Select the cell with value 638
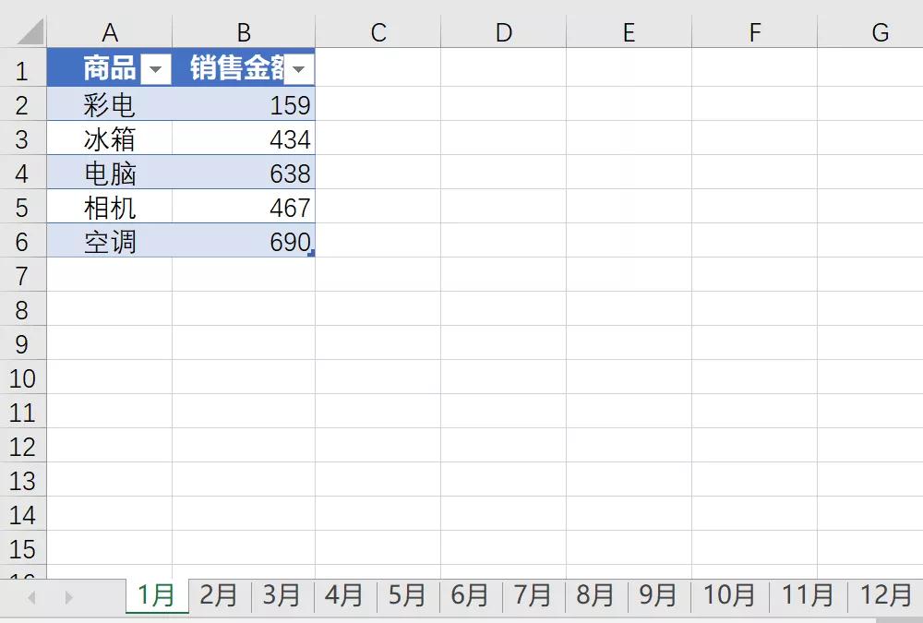The image size is (923, 623). coord(244,174)
